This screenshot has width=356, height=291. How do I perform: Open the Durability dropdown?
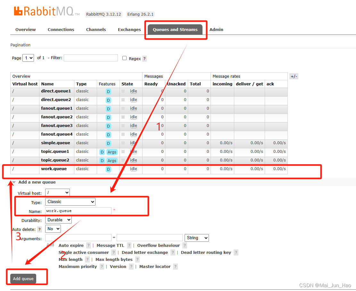(x=58, y=220)
